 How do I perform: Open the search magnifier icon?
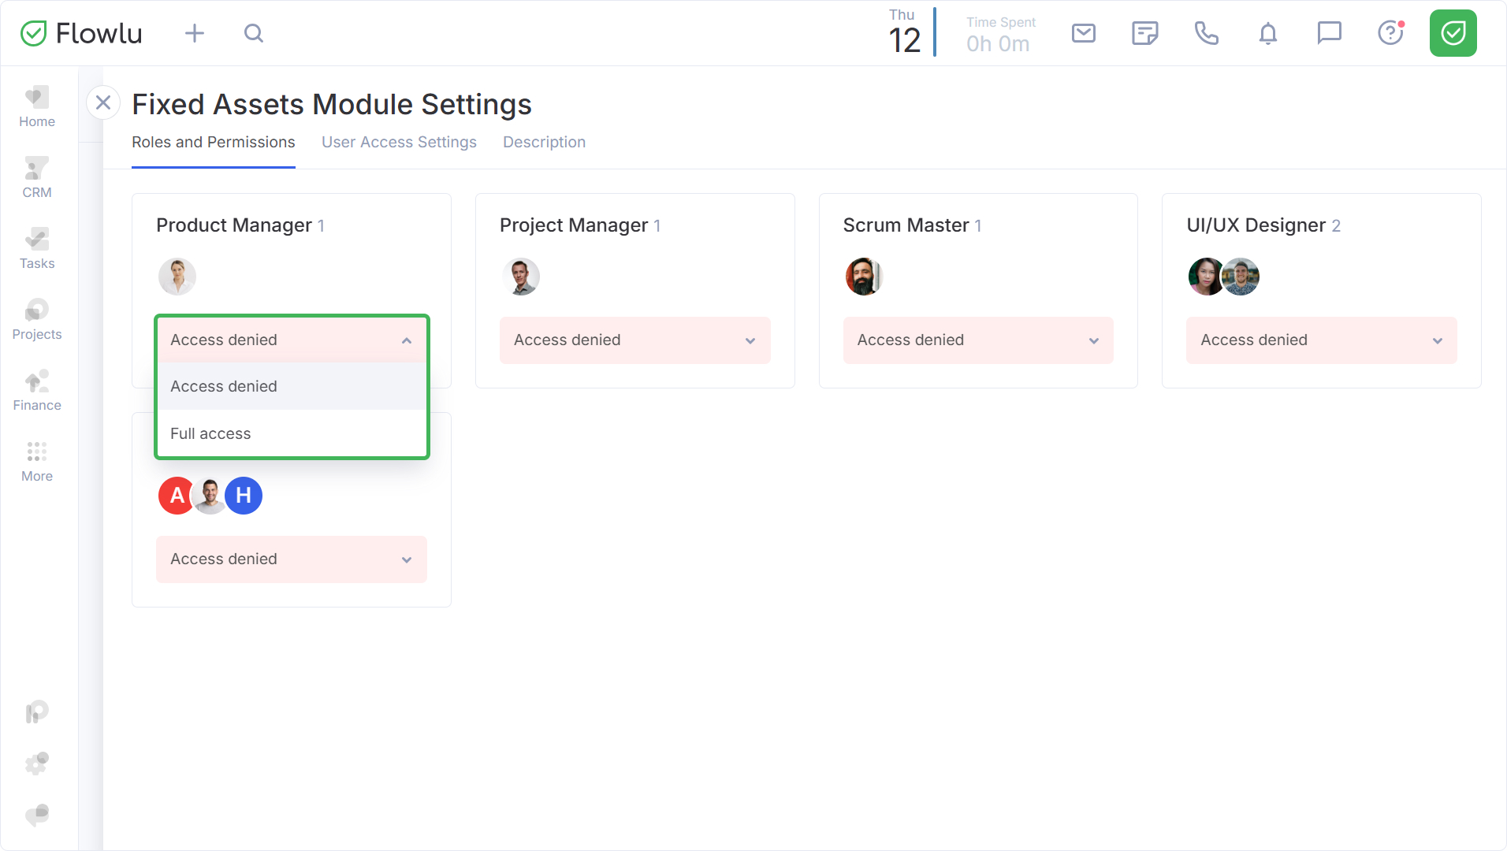point(253,33)
